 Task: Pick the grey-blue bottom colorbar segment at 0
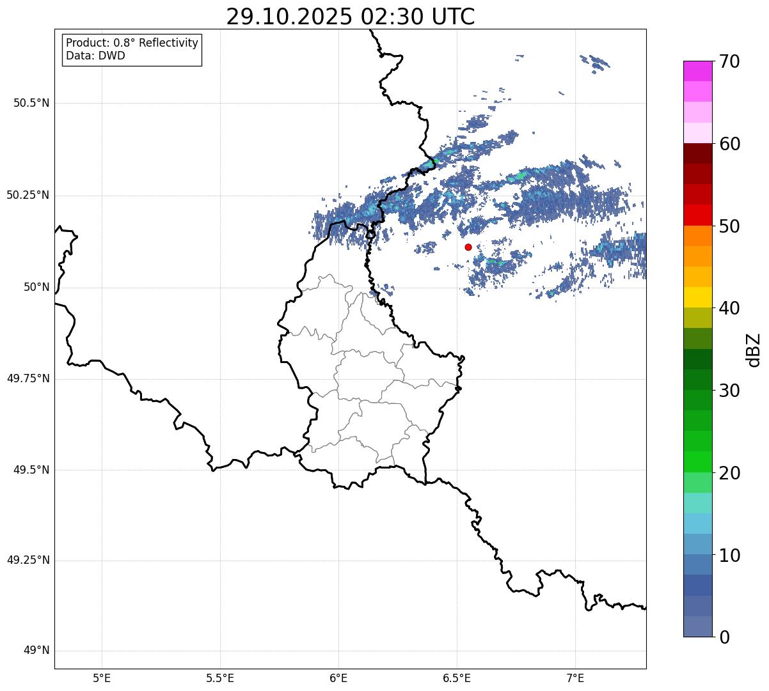pyautogui.click(x=697, y=626)
